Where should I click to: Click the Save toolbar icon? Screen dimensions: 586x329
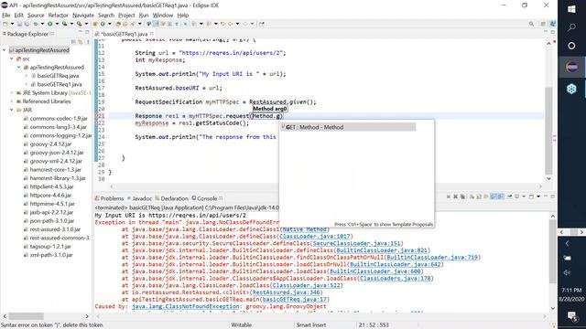point(19,24)
